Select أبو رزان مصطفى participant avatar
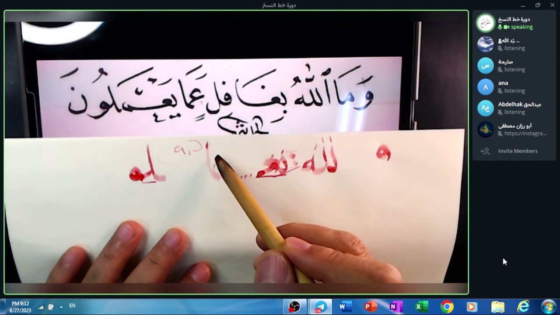560x315 pixels. (485, 129)
